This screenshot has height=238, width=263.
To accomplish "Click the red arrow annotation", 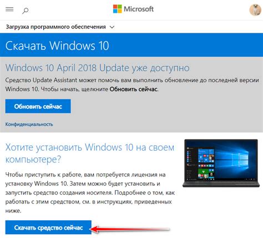I will point(129,229).
